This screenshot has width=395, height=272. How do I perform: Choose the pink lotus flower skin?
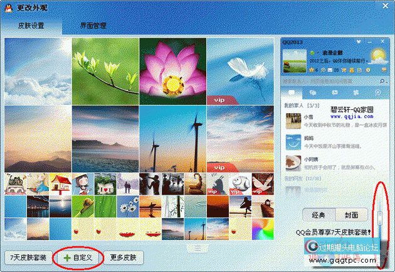point(172,70)
